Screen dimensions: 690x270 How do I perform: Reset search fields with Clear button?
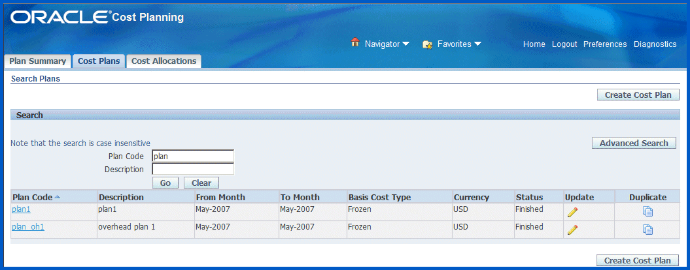[x=201, y=183]
